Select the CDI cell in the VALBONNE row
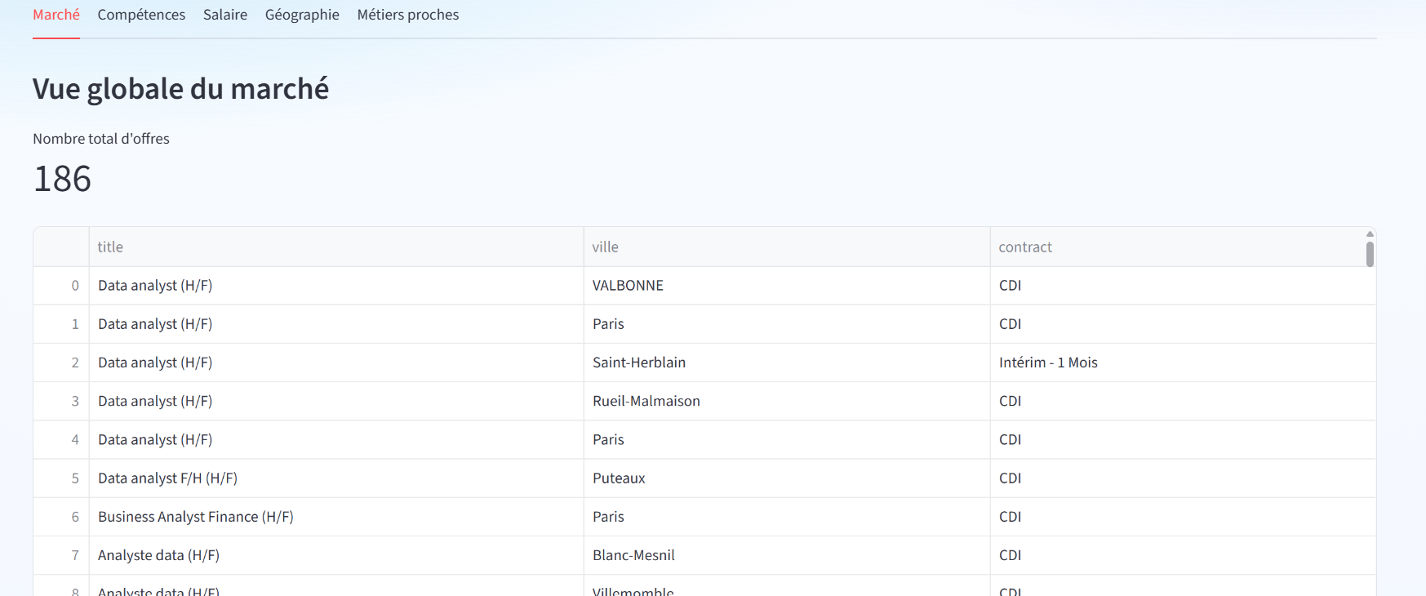 (x=1011, y=286)
